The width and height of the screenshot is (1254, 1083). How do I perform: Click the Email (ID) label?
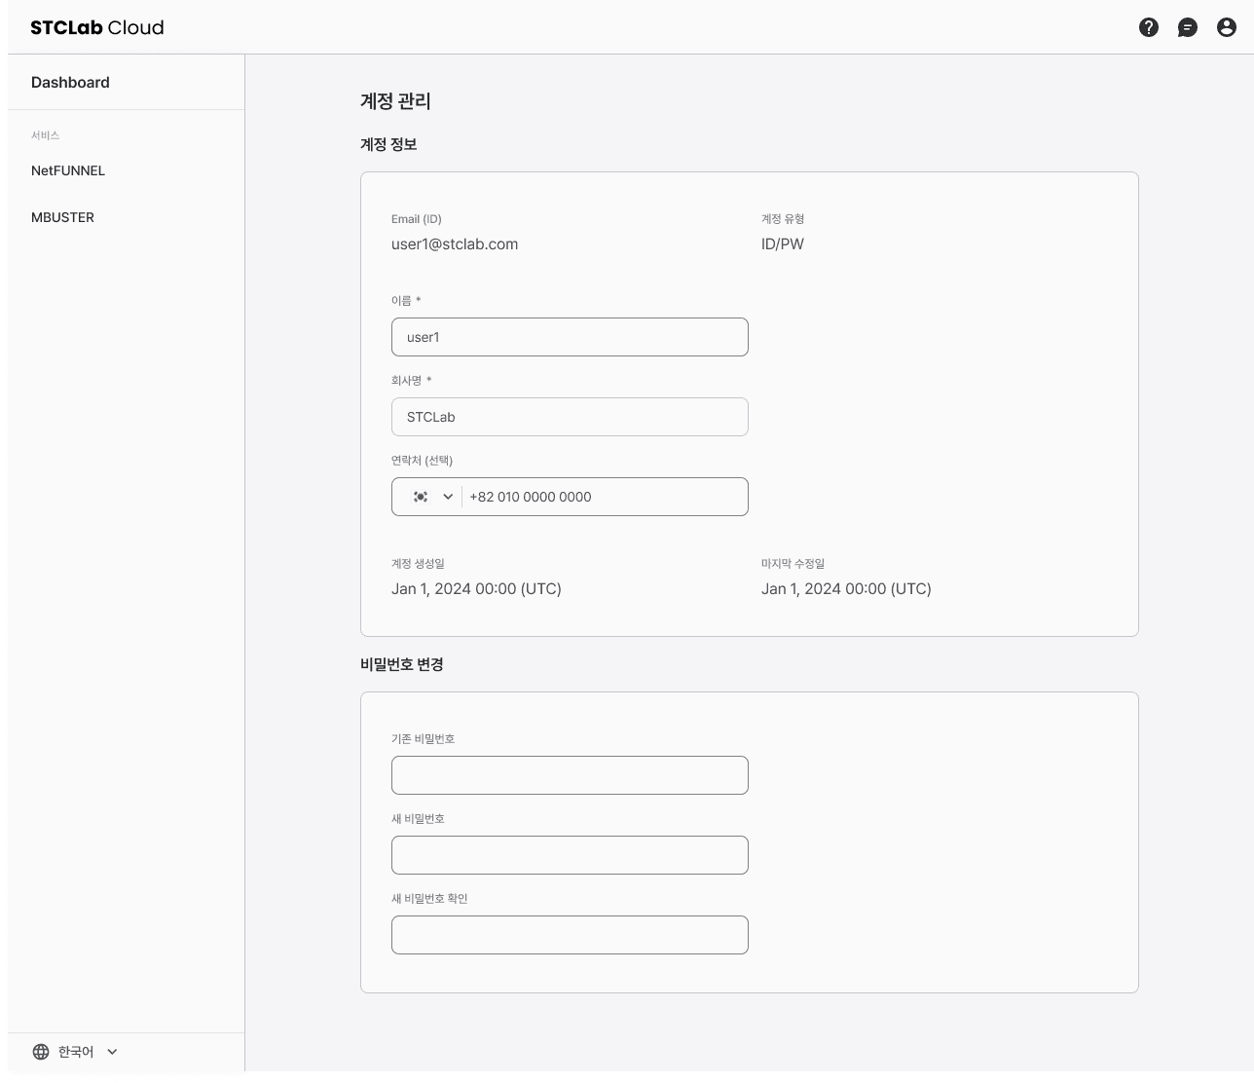[x=417, y=219]
